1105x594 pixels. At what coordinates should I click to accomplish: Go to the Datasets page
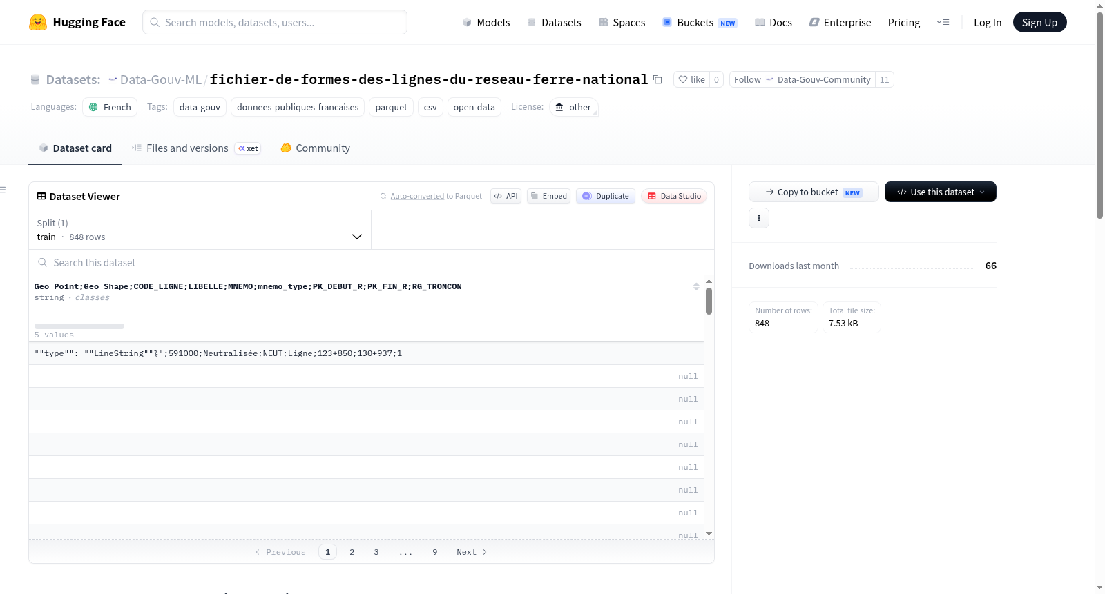tap(555, 22)
